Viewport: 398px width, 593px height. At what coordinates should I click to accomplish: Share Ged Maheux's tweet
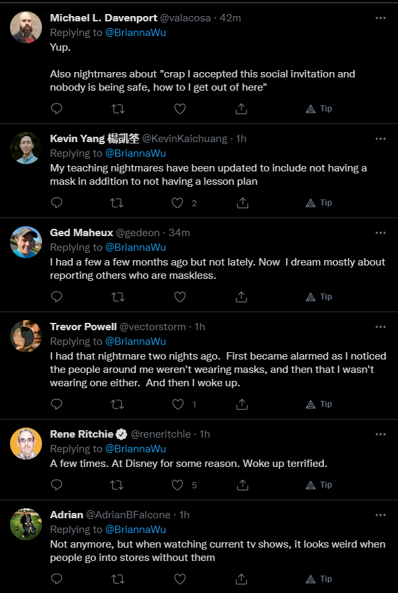[241, 298]
